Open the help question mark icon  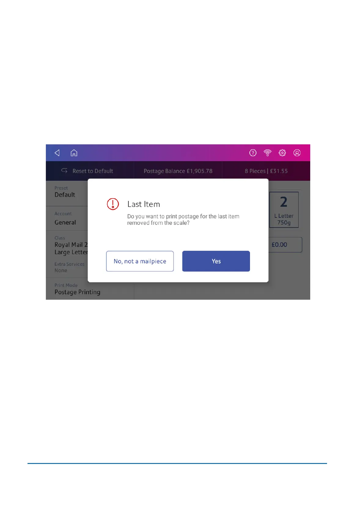click(253, 153)
